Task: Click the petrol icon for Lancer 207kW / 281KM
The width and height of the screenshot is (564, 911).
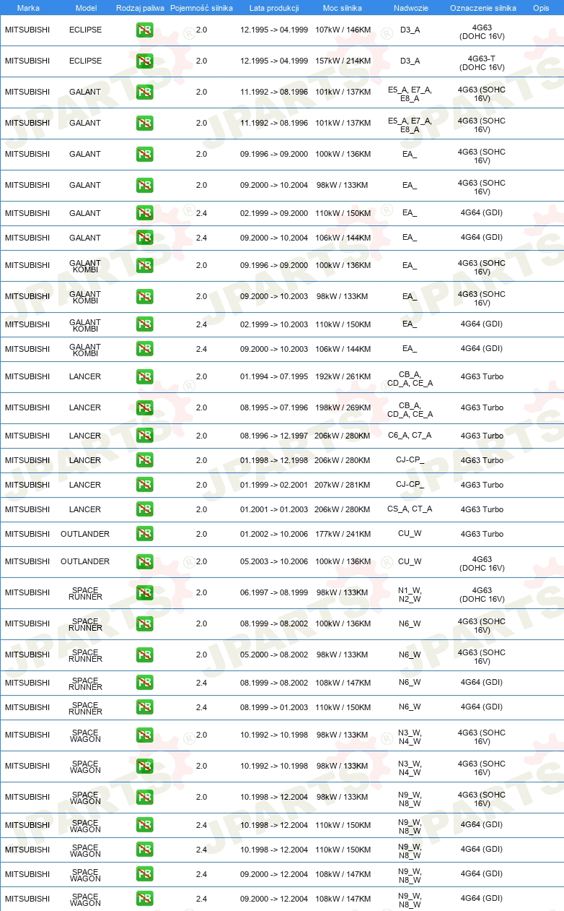Action: click(x=144, y=485)
